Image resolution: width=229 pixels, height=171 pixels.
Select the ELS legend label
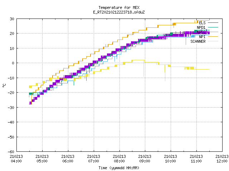(x=202, y=23)
